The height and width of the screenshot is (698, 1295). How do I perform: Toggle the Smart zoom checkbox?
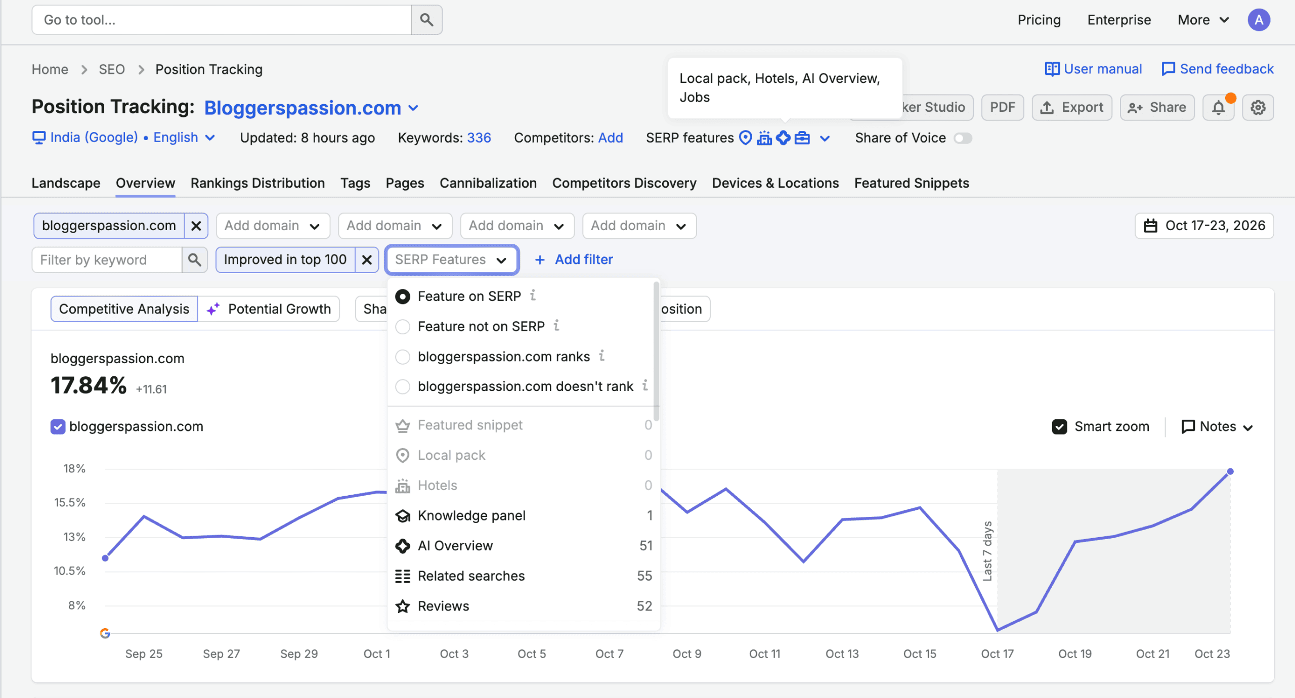[1059, 427]
